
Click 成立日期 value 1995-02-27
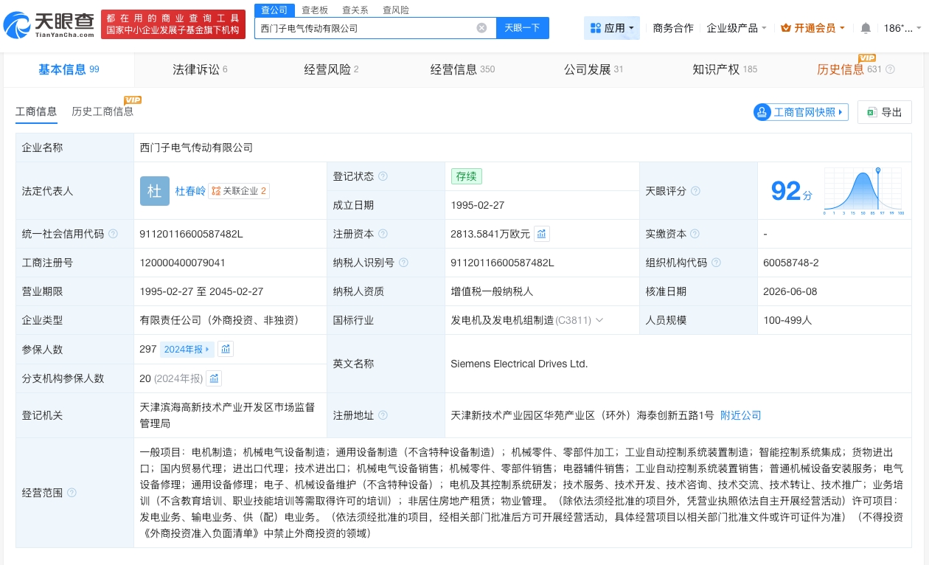click(x=478, y=205)
